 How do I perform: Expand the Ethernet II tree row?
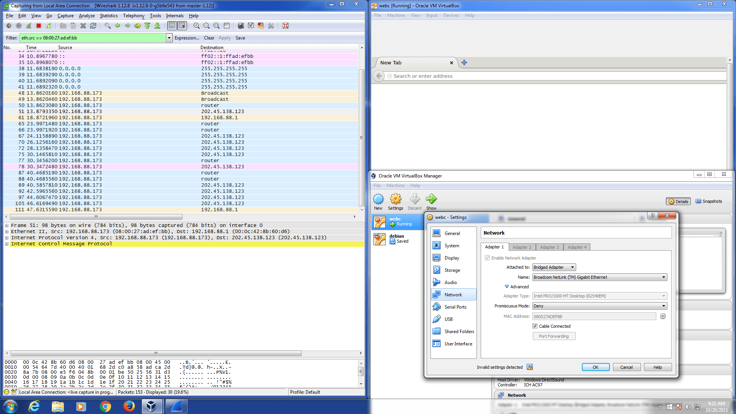[x=7, y=232]
